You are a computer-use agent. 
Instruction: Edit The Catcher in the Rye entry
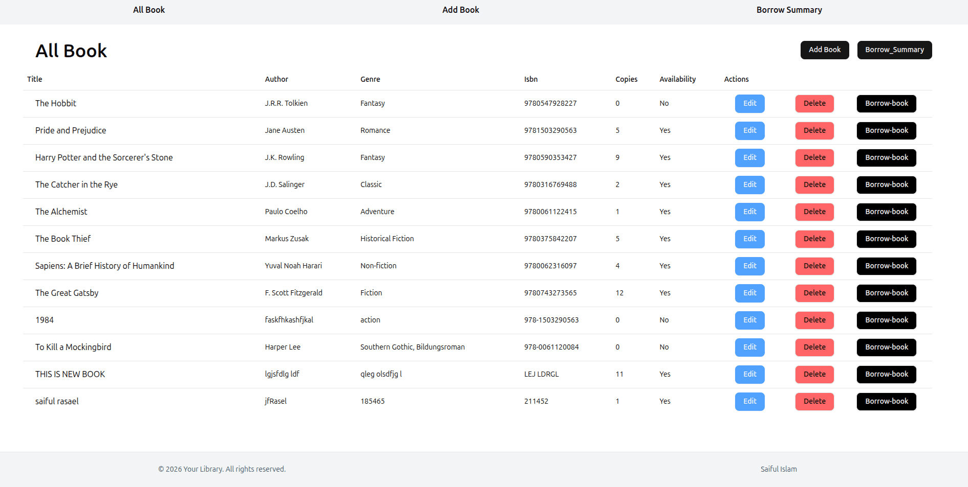[x=749, y=184]
